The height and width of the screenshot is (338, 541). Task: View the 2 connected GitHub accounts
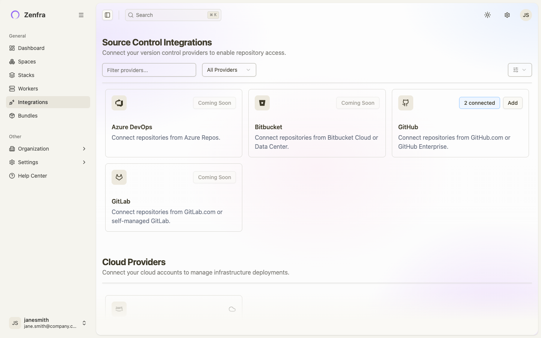pyautogui.click(x=479, y=103)
